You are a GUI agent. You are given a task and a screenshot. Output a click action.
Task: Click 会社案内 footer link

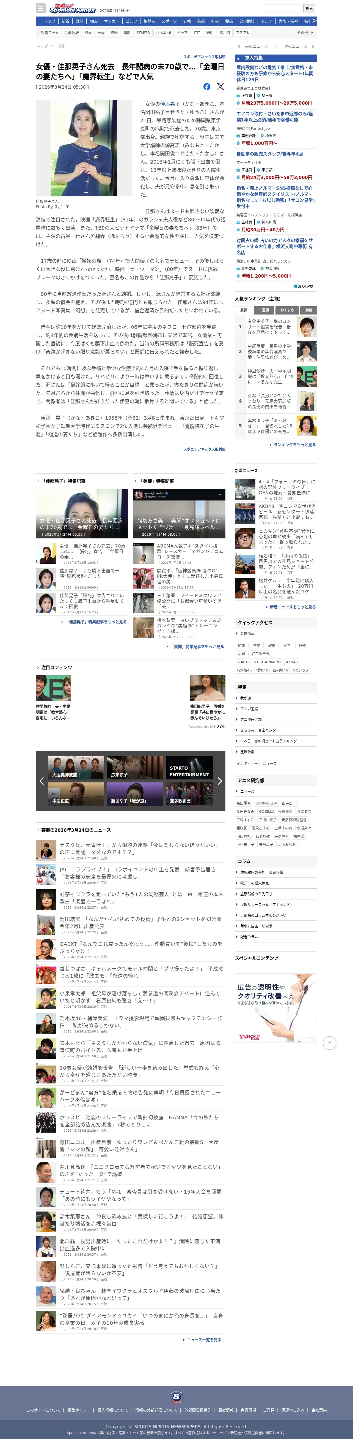[319, 1410]
